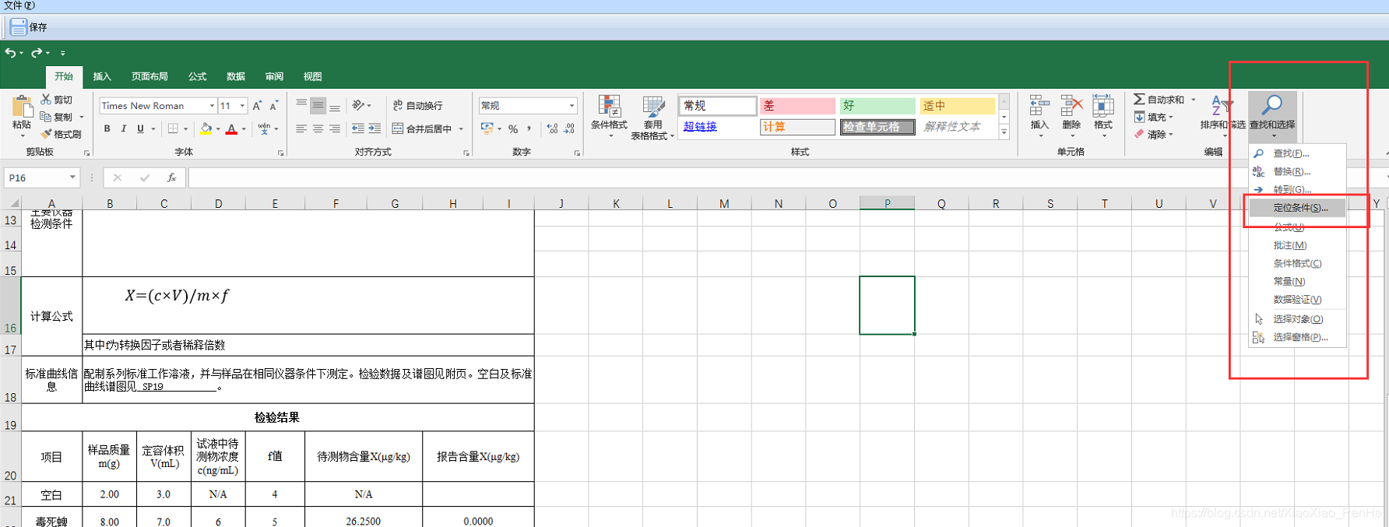Open 套用表格格式 table styles
The image size is (1389, 527).
[652, 118]
